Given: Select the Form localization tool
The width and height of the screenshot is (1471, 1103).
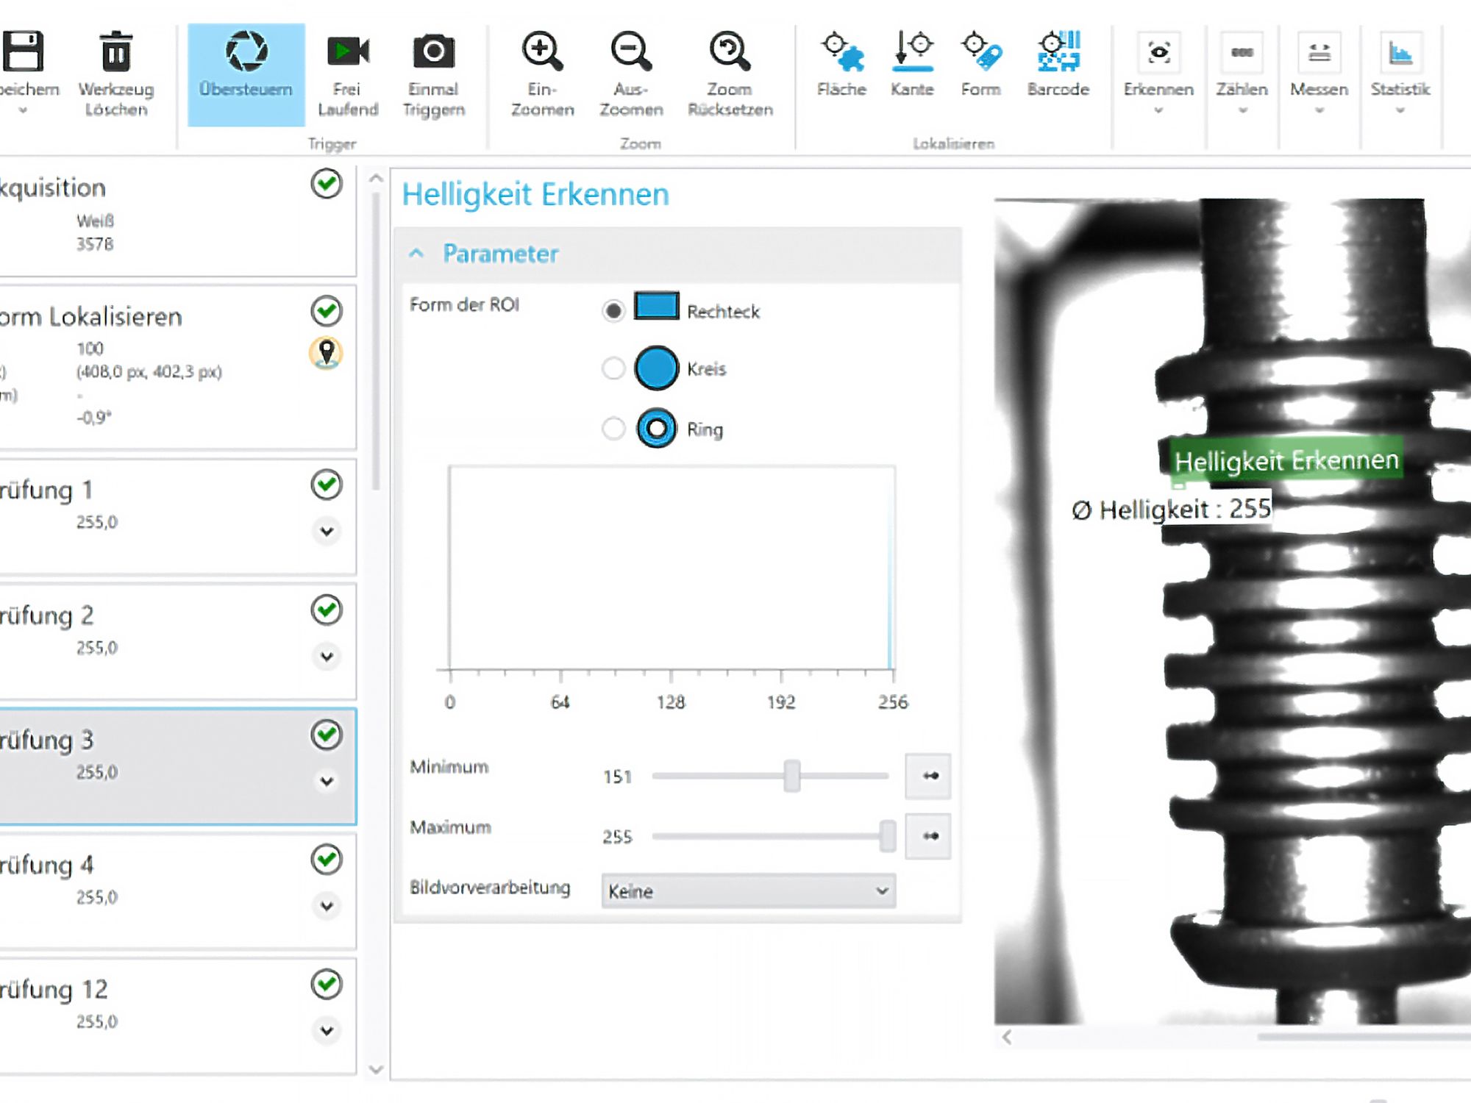Looking at the screenshot, I should tap(981, 65).
